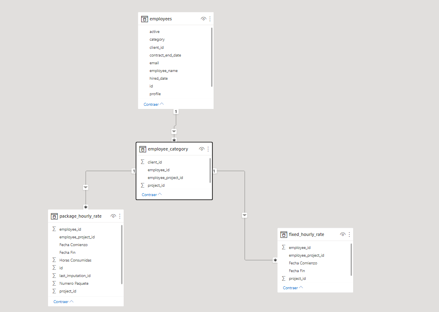Screen dimensions: 439x312
Task: Click sigma icon beside Horas Consumidas
Action: tap(54, 260)
